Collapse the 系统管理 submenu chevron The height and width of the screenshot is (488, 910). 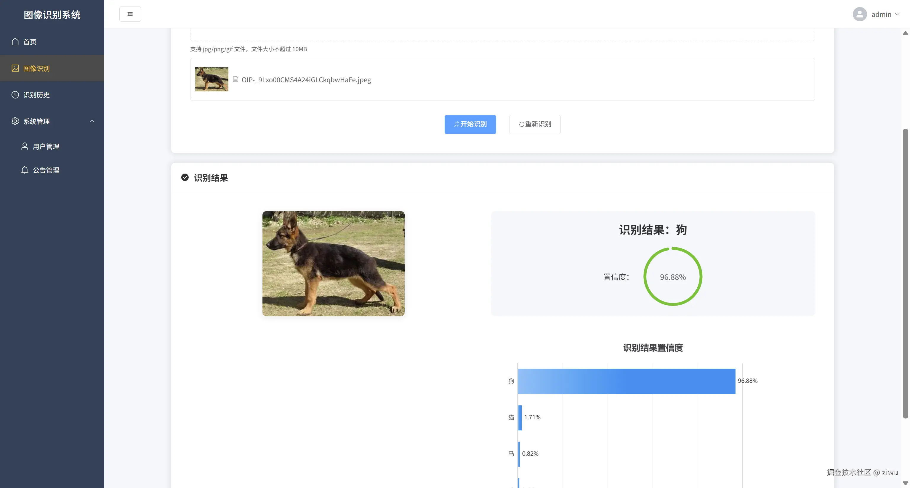pyautogui.click(x=92, y=121)
